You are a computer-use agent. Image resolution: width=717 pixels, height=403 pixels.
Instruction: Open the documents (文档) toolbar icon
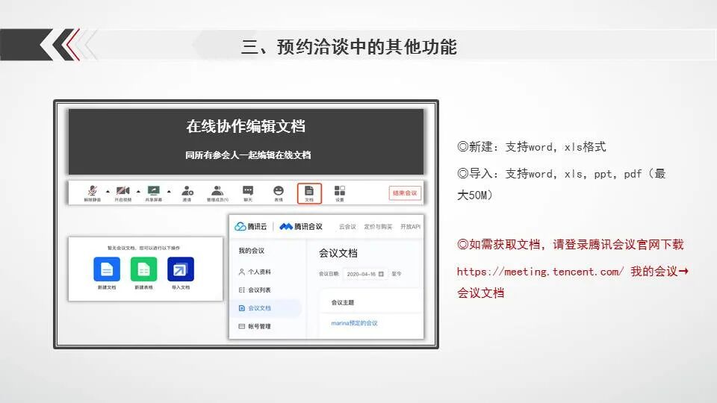(x=309, y=193)
